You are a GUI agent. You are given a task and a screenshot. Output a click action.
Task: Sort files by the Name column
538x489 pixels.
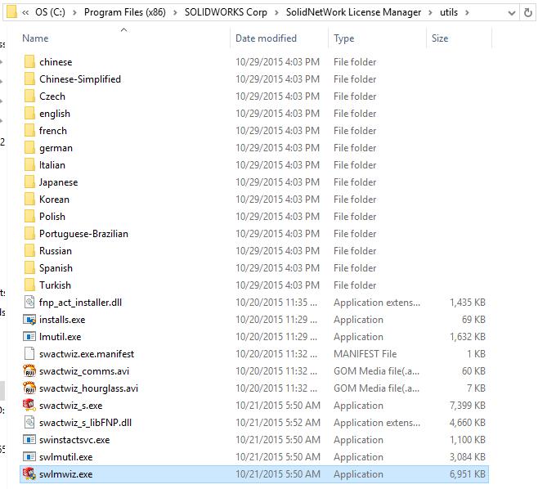pyautogui.click(x=35, y=38)
